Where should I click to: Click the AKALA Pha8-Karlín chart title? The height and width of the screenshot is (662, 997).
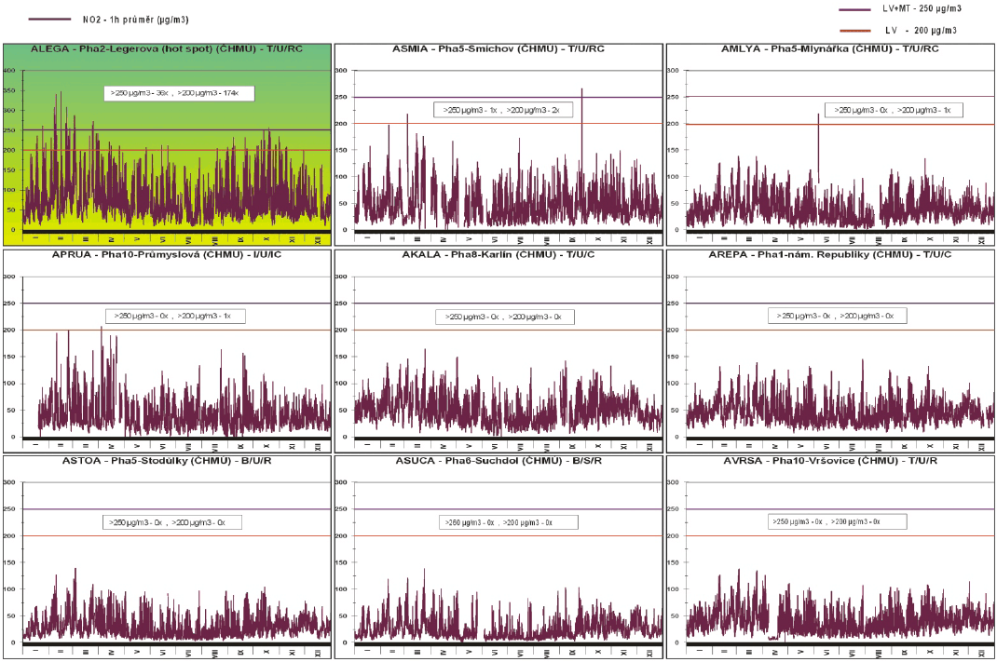pos(498,255)
